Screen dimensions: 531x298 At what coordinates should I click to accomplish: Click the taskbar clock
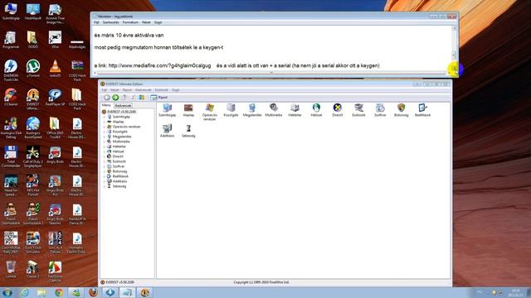[x=515, y=292]
